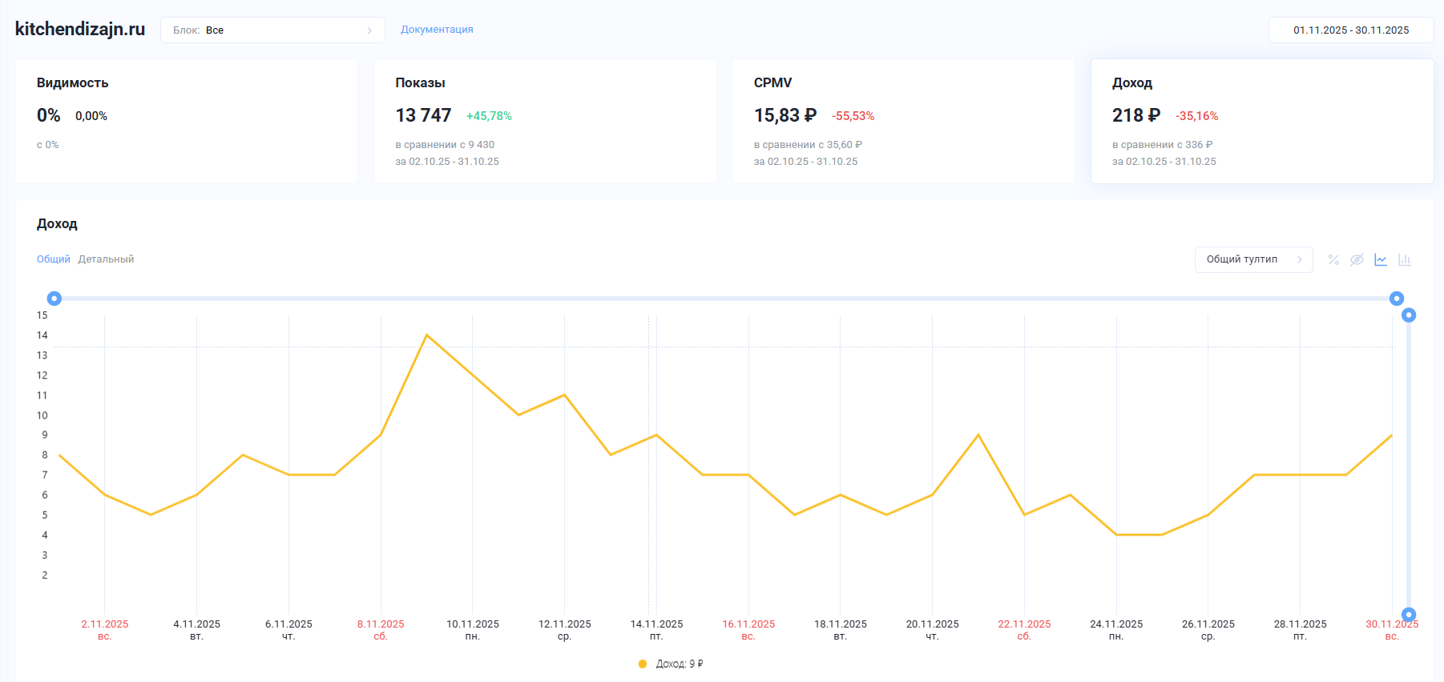The width and height of the screenshot is (1444, 682).
Task: Select the Общий tab
Action: tap(54, 259)
